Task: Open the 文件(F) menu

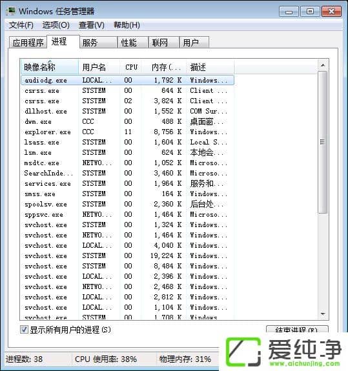Action: click(x=21, y=25)
